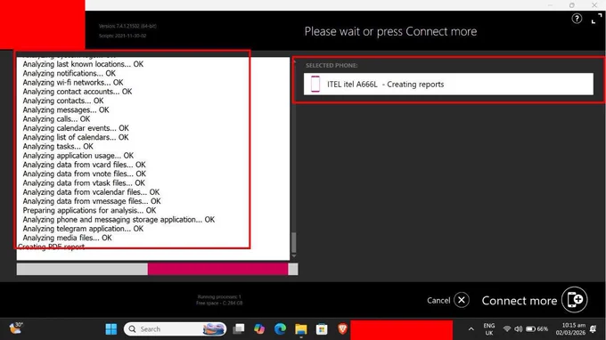Click in the taskbar Search box

pyautogui.click(x=175, y=328)
